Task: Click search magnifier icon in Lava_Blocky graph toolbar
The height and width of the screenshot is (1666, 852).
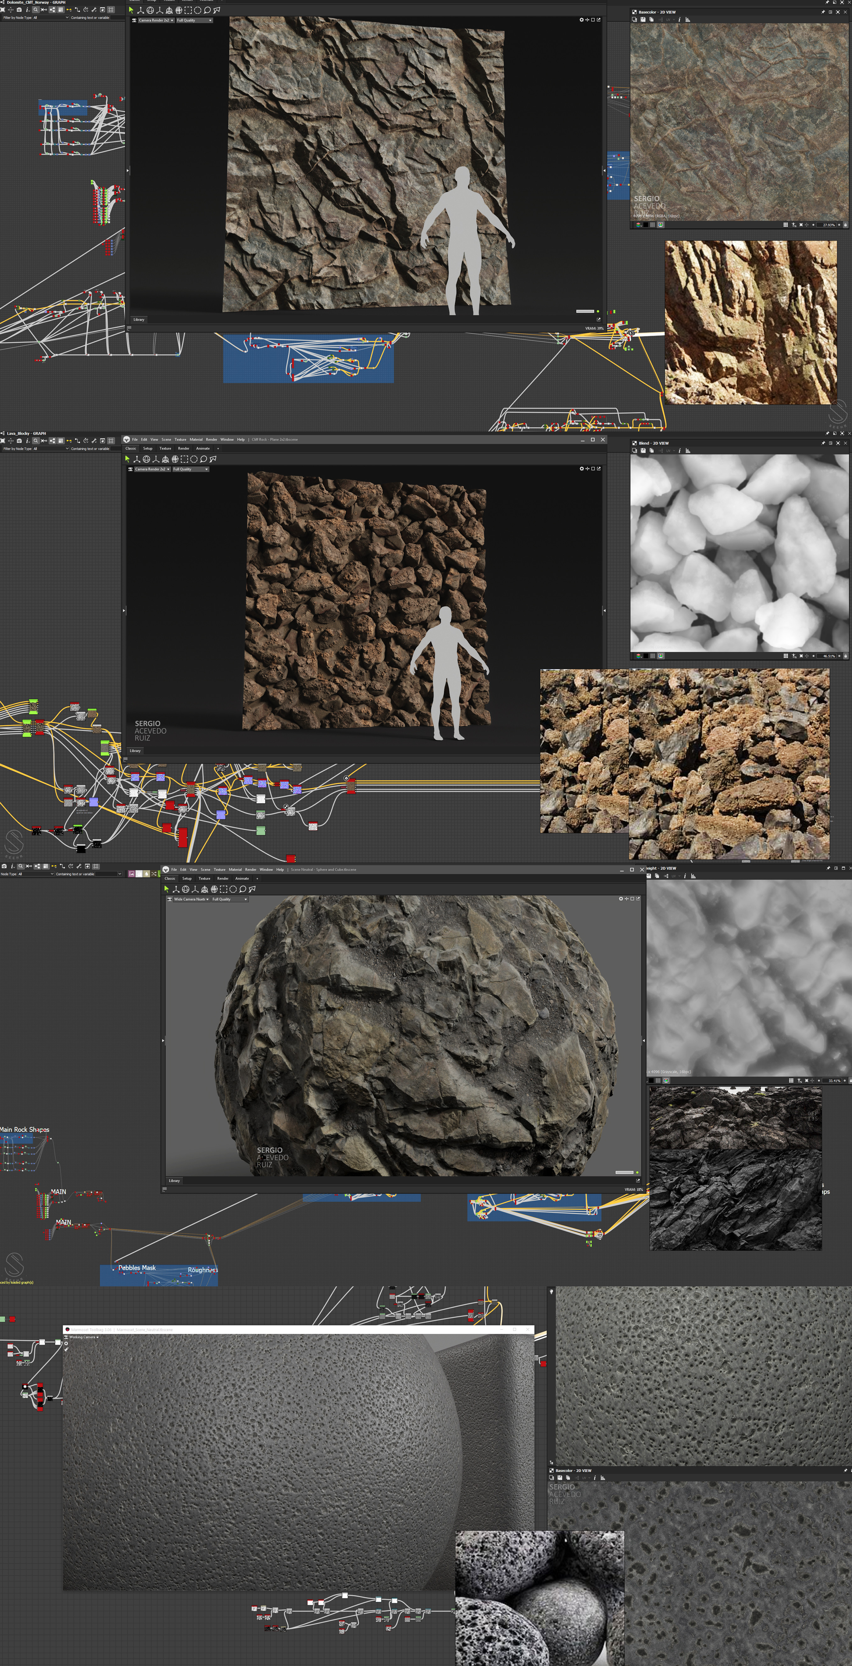Action: [x=36, y=441]
